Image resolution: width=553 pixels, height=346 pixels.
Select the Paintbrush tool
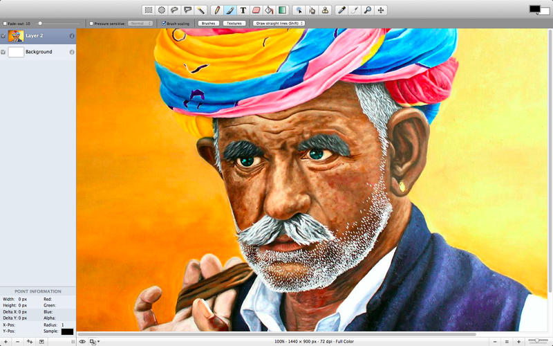(230, 10)
